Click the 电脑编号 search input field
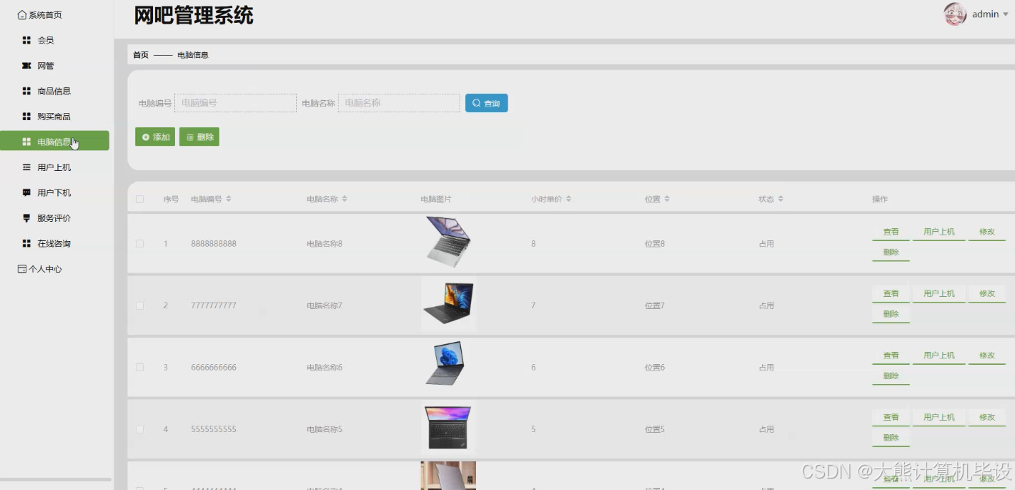The height and width of the screenshot is (490, 1015). click(235, 103)
